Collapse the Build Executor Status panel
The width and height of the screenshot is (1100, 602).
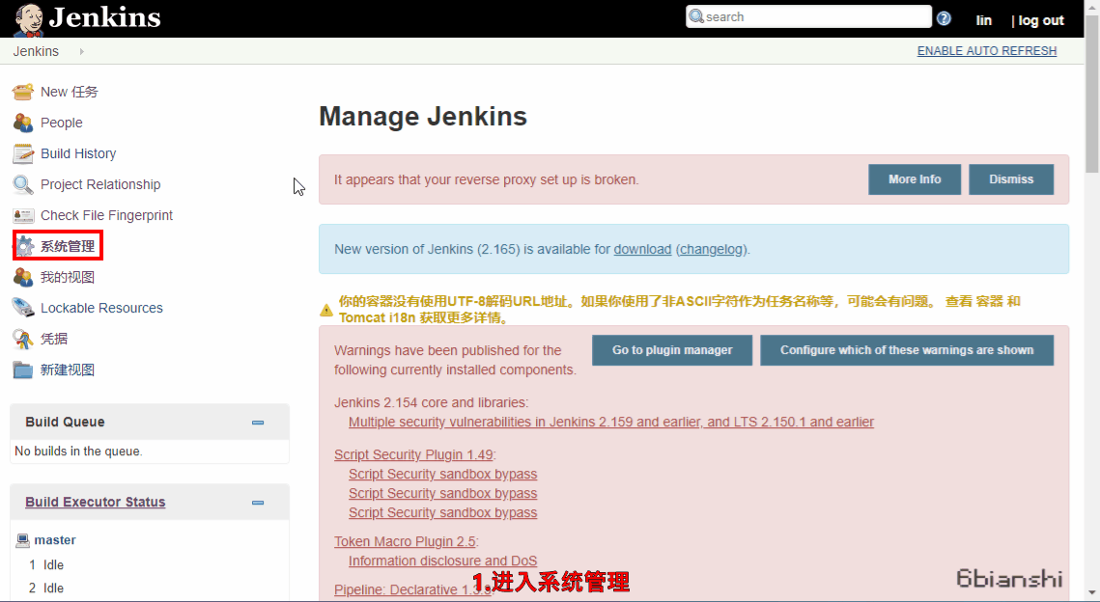pyautogui.click(x=258, y=503)
